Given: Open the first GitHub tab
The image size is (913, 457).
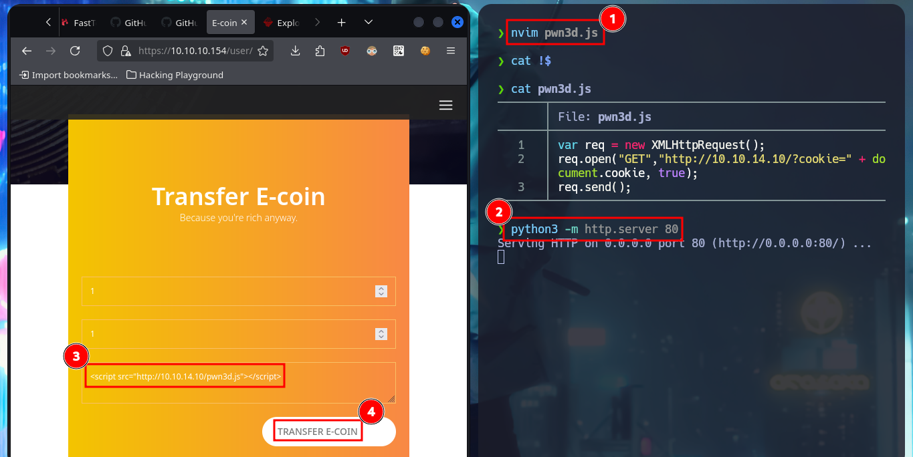Looking at the screenshot, I should tap(128, 23).
